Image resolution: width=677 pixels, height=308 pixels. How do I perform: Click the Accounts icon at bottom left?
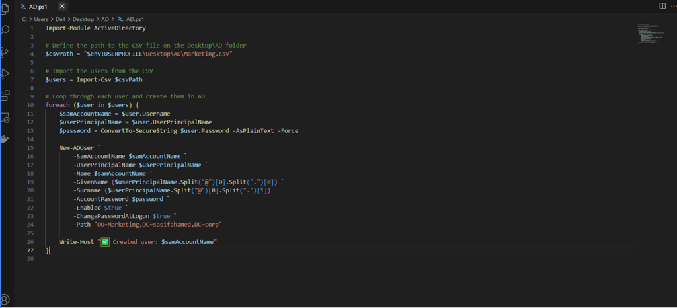coord(6,299)
